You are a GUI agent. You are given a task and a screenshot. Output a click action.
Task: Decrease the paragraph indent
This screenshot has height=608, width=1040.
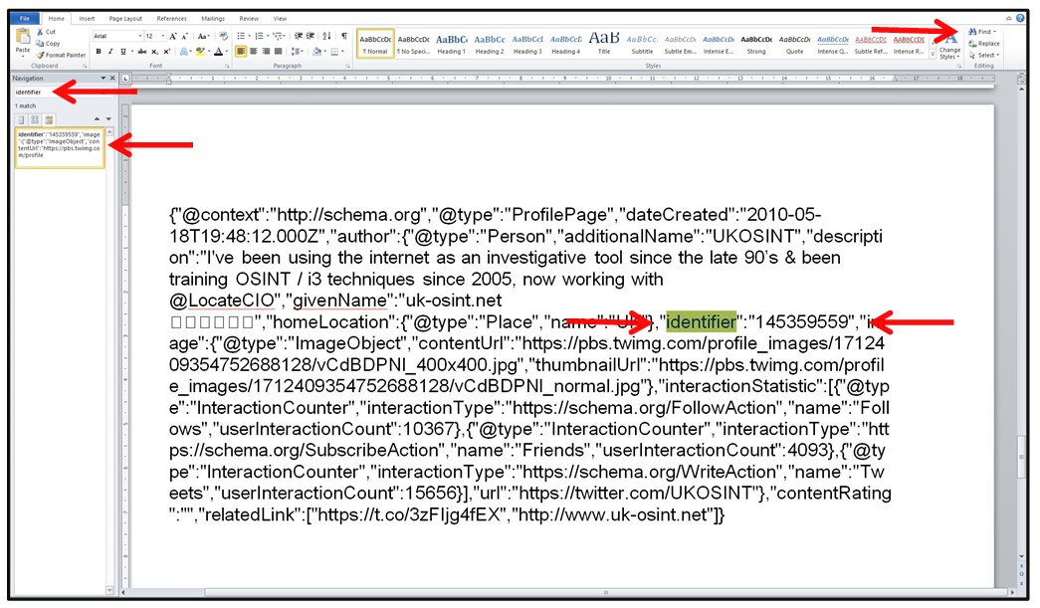point(298,36)
